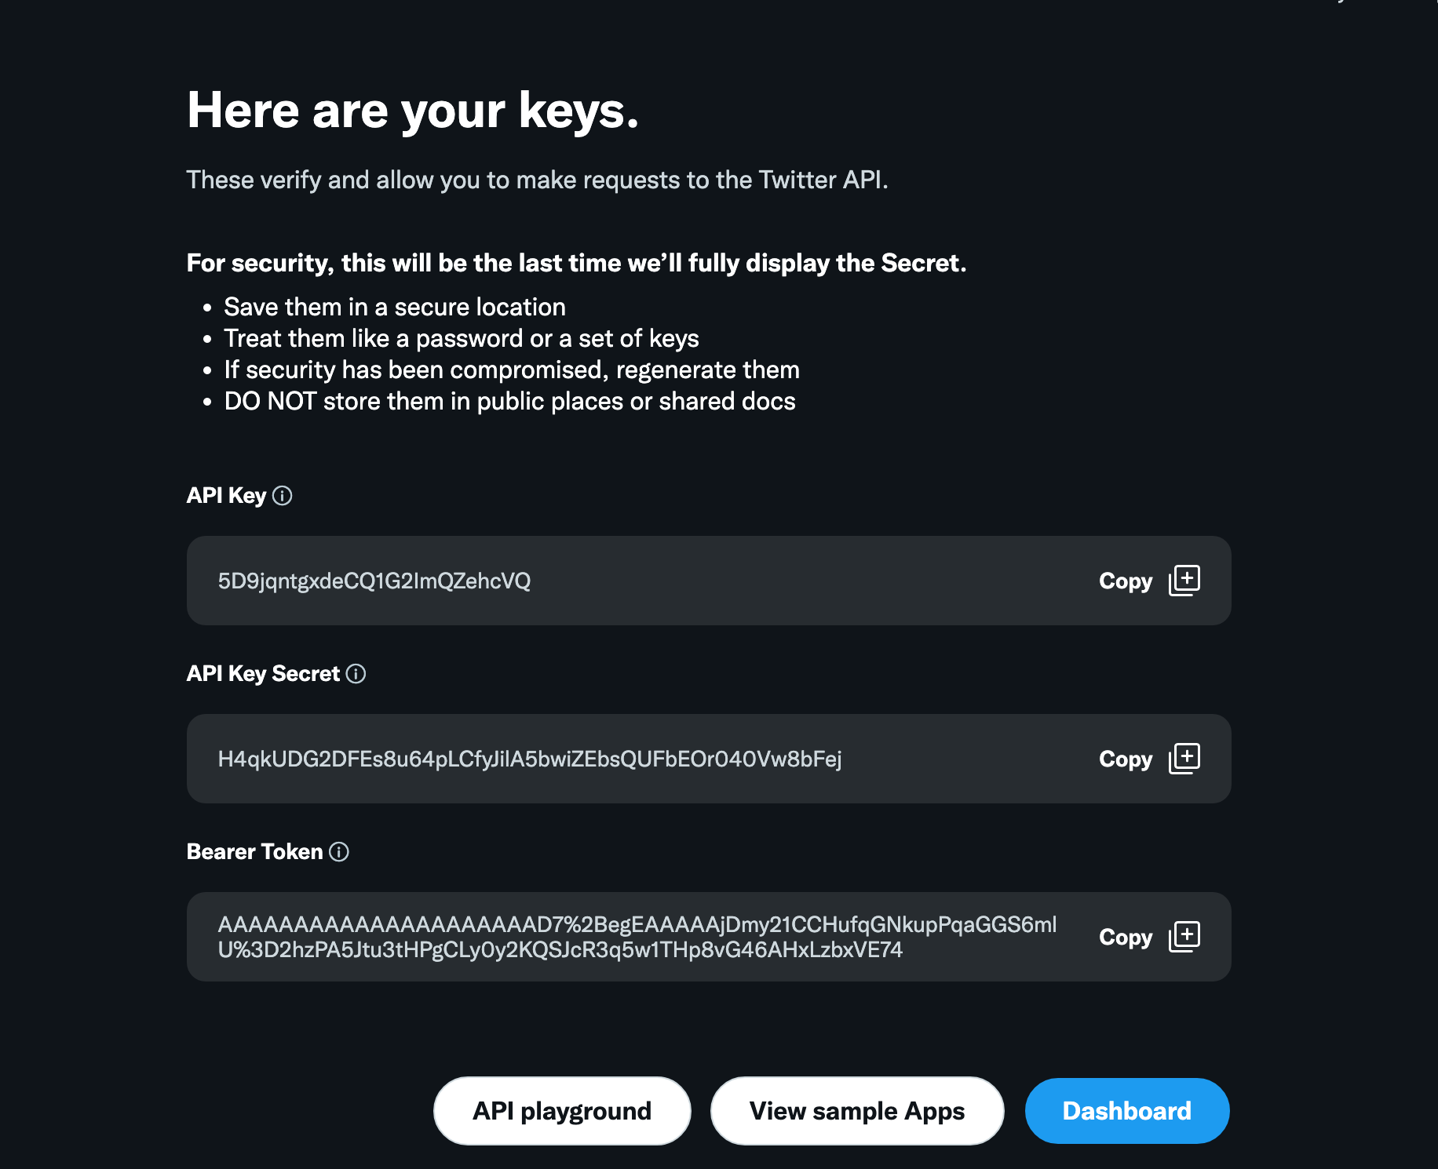Click the displayed API Key string

tap(374, 581)
